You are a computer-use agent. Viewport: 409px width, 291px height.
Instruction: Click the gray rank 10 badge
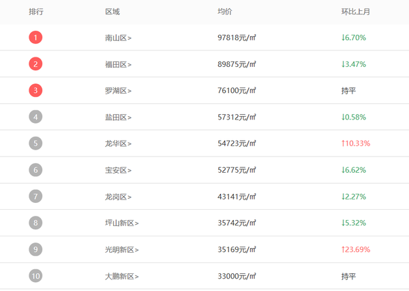(35, 276)
